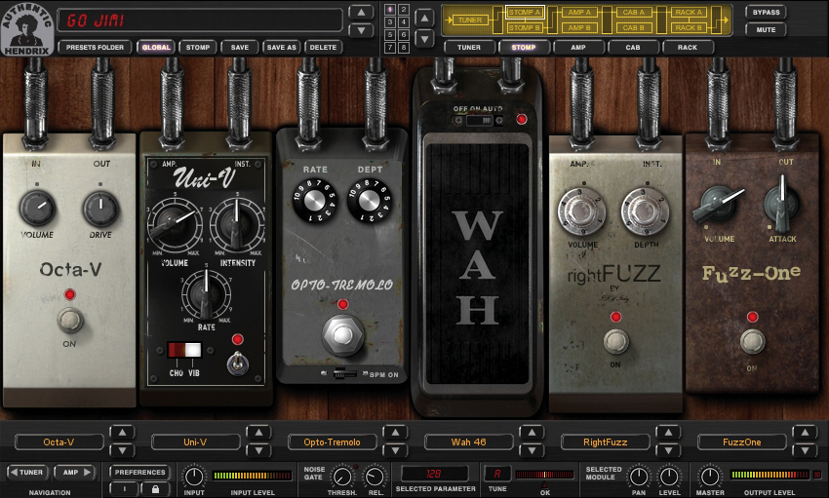The width and height of the screenshot is (829, 498).
Task: Open the FuzzOne stomp slot selector
Action: 742,442
